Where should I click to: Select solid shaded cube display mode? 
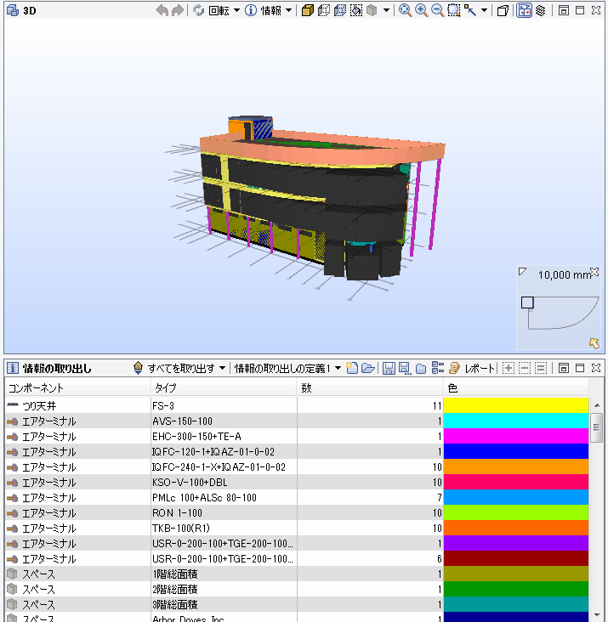(x=307, y=10)
